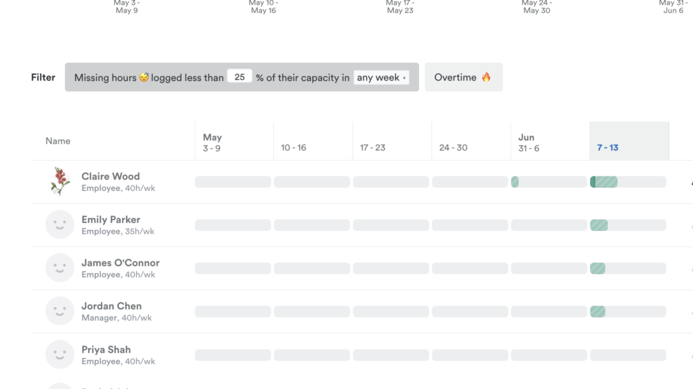The height and width of the screenshot is (389, 693).
Task: Click Emily Parker's 7 - 13 hours bar
Action: tap(628, 225)
